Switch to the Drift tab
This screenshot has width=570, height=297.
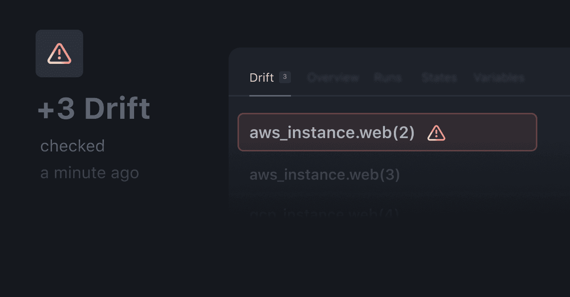[262, 78]
